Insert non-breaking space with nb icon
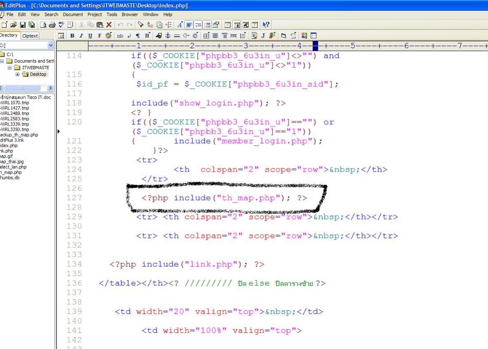 click(120, 35)
